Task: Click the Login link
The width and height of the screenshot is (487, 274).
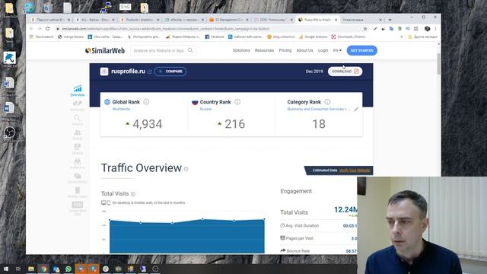Action: (x=323, y=50)
